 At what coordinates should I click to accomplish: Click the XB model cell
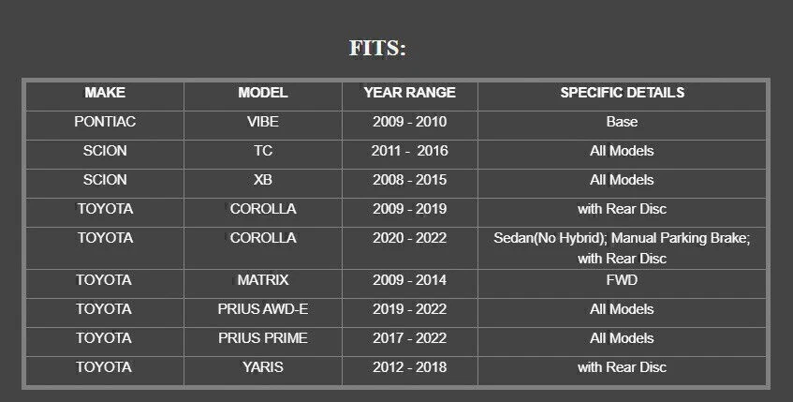[x=263, y=180]
